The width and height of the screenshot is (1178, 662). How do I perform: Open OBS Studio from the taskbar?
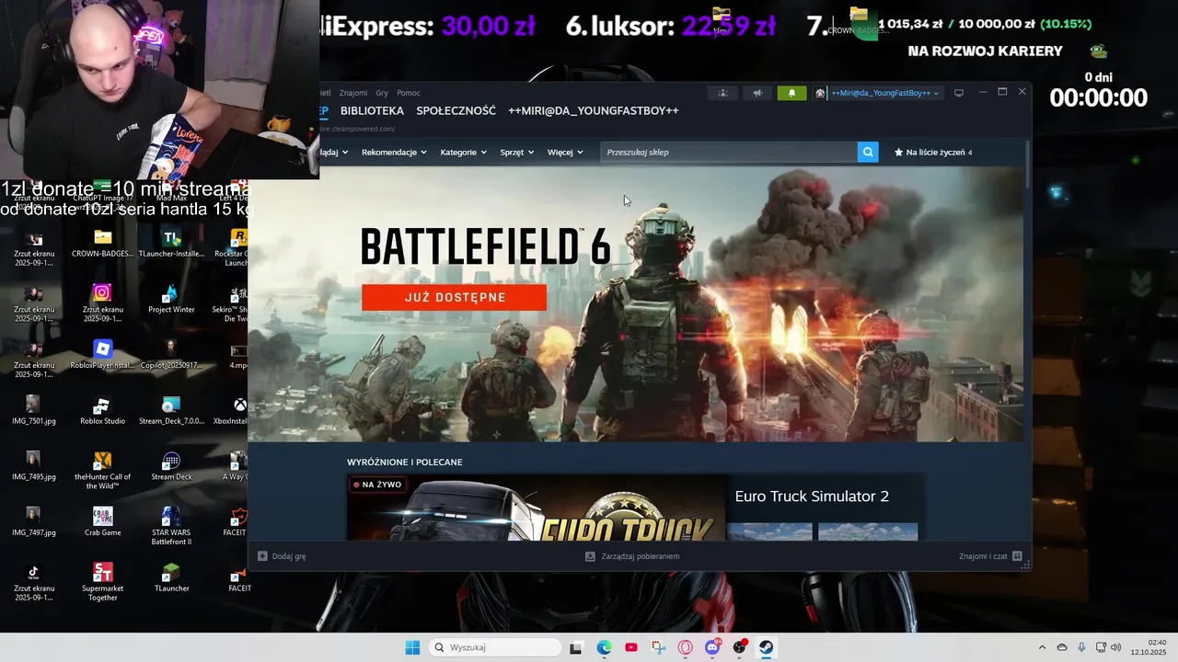pyautogui.click(x=739, y=647)
